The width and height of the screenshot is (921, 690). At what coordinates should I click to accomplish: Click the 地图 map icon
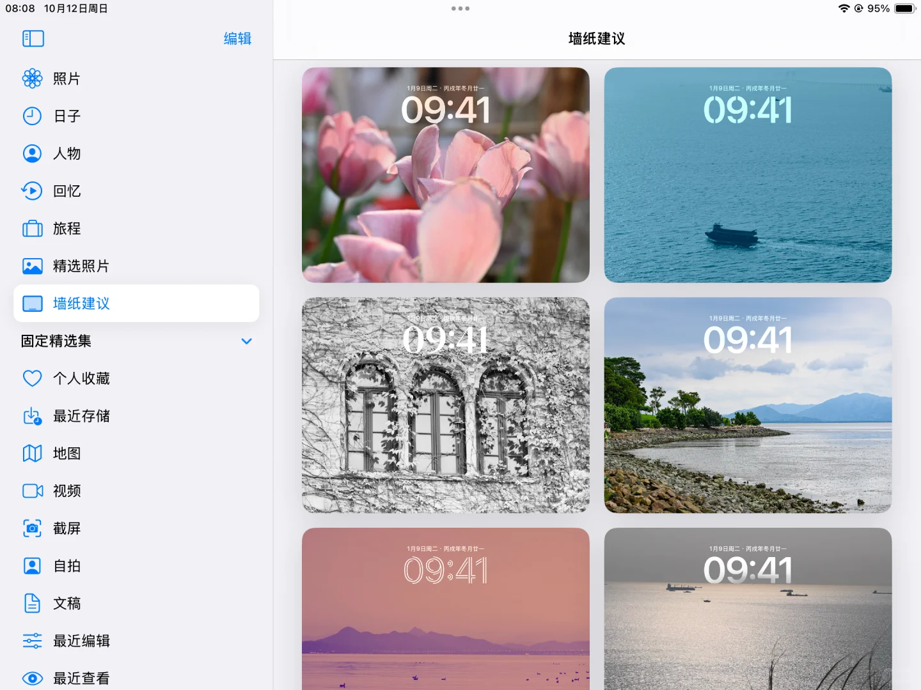pos(33,454)
